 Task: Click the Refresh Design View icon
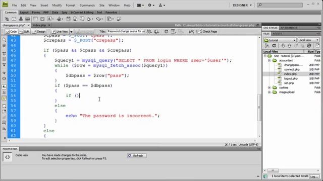(166, 32)
